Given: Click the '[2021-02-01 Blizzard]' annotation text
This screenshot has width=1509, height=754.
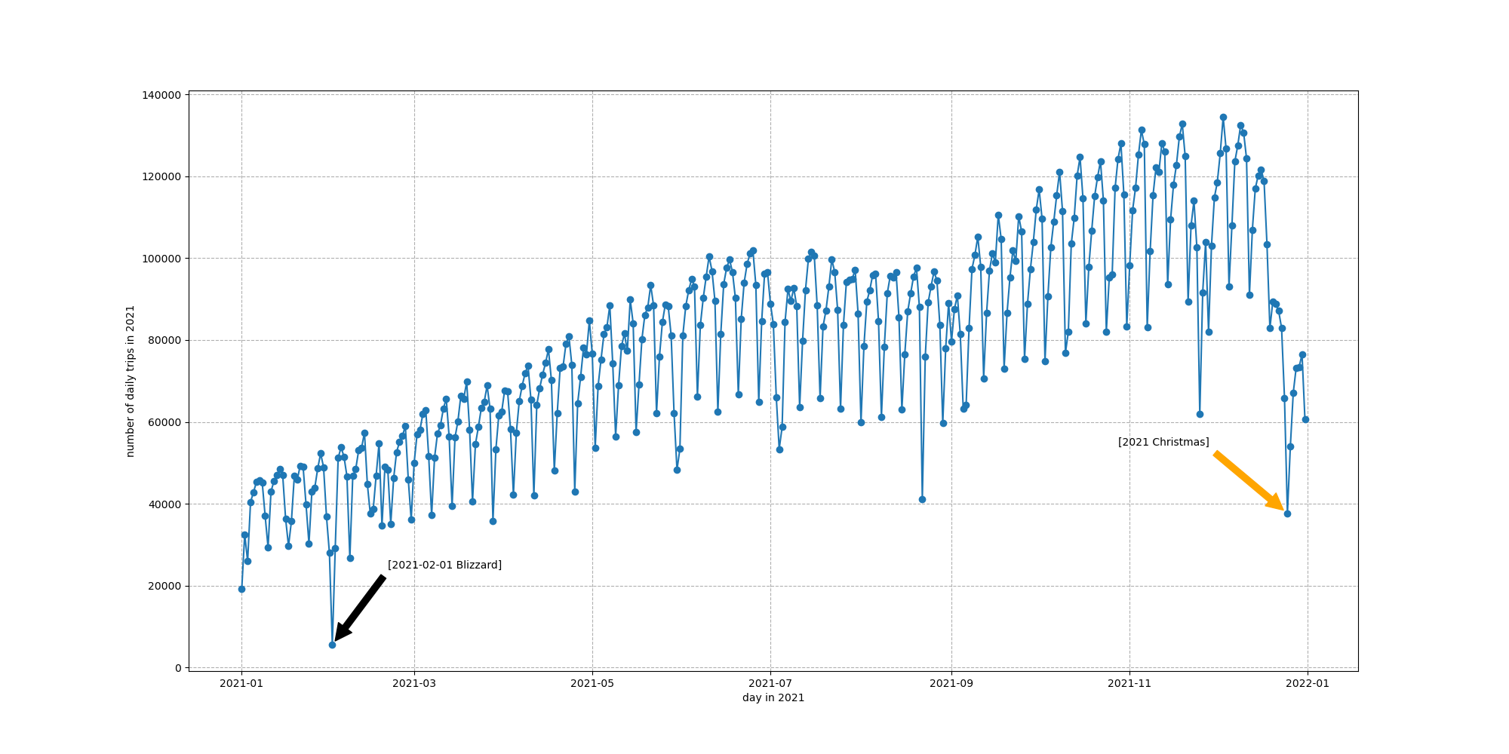Looking at the screenshot, I should (444, 565).
